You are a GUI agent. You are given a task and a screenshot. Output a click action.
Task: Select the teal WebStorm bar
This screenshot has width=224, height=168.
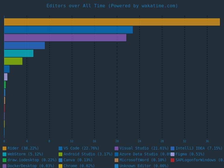click(x=18, y=53)
